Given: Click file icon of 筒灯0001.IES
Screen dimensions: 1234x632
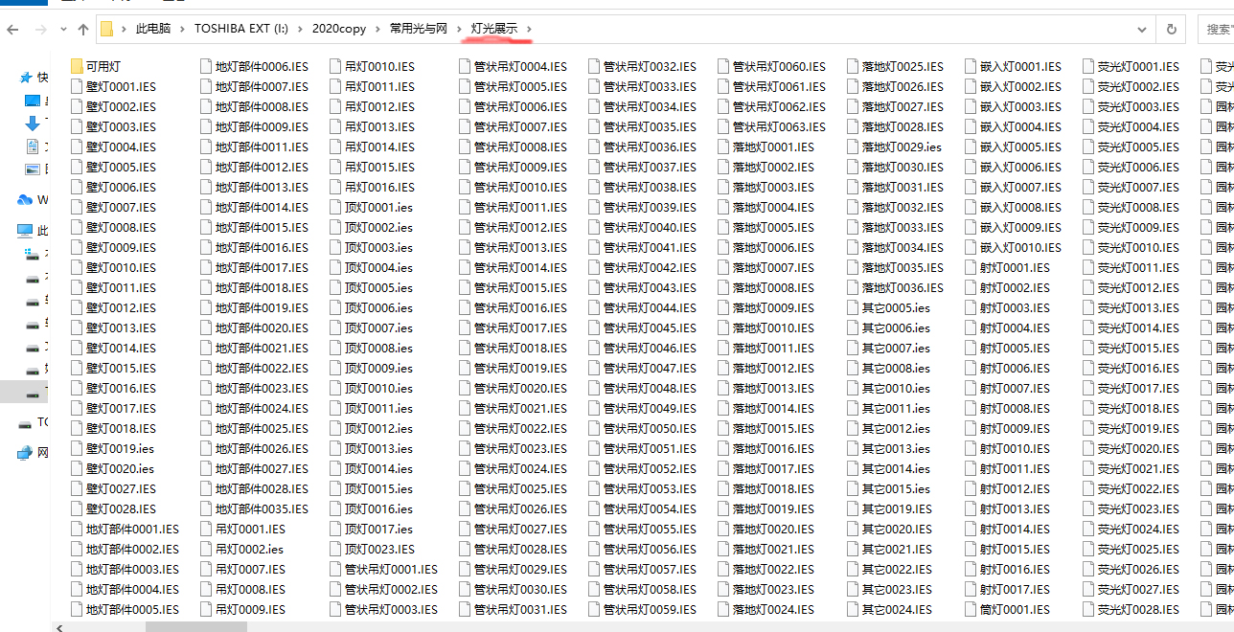Looking at the screenshot, I should tap(971, 609).
